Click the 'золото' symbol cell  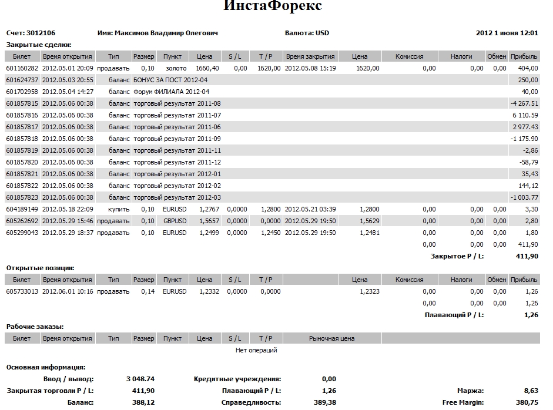pyautogui.click(x=176, y=68)
